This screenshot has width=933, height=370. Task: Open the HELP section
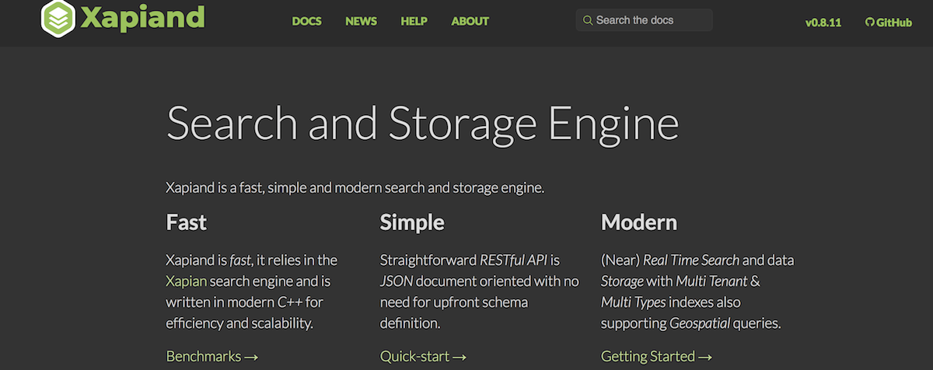414,21
